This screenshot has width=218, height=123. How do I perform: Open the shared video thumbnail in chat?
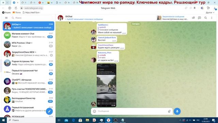click(107, 85)
